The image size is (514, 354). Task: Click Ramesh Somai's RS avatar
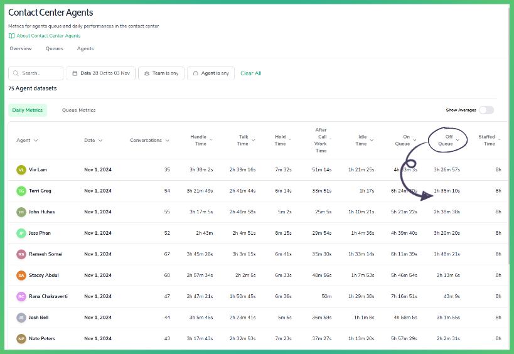click(21, 254)
